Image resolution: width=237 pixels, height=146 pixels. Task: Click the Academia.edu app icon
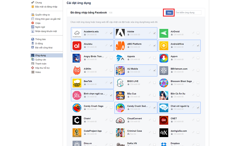coord(77,33)
